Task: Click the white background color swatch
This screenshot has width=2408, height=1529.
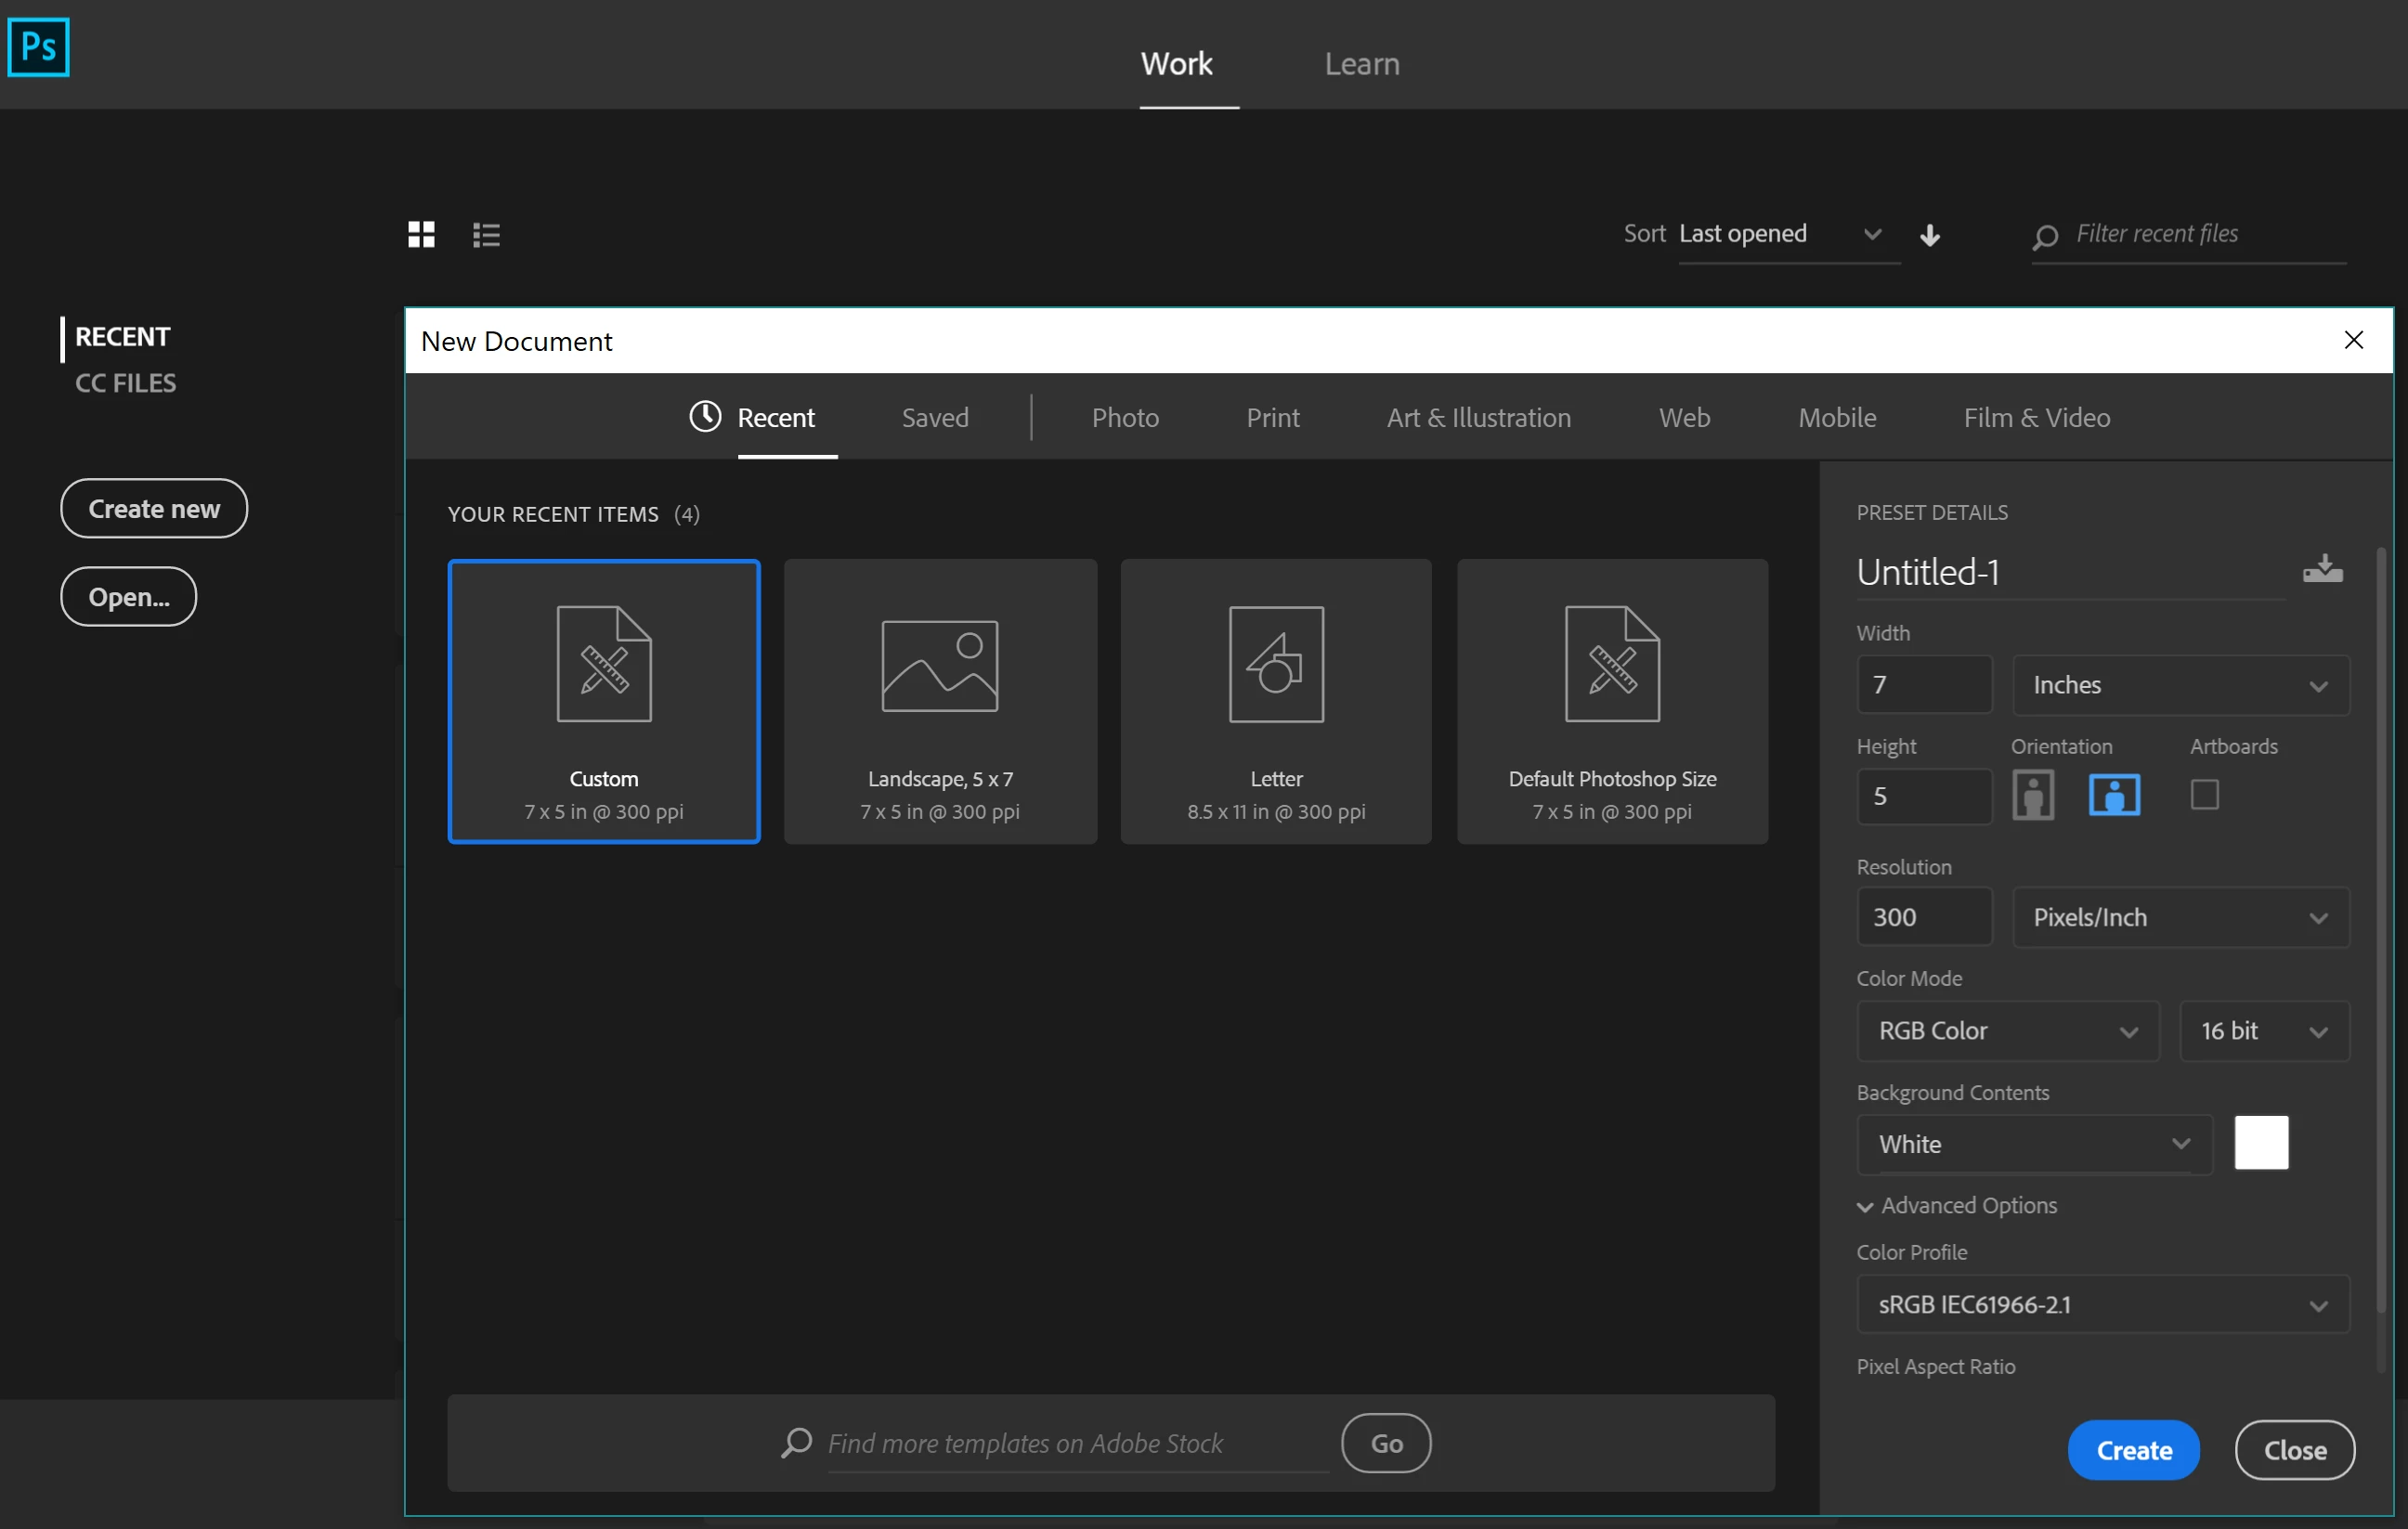Action: point(2260,1142)
